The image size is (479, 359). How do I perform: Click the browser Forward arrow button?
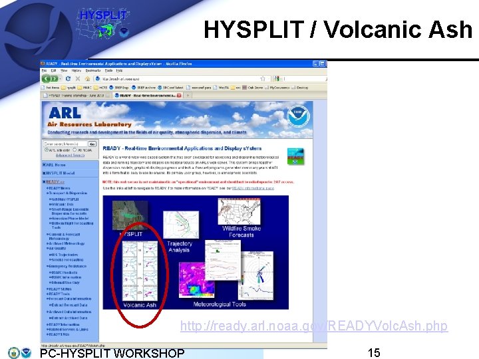pyautogui.click(x=54, y=78)
